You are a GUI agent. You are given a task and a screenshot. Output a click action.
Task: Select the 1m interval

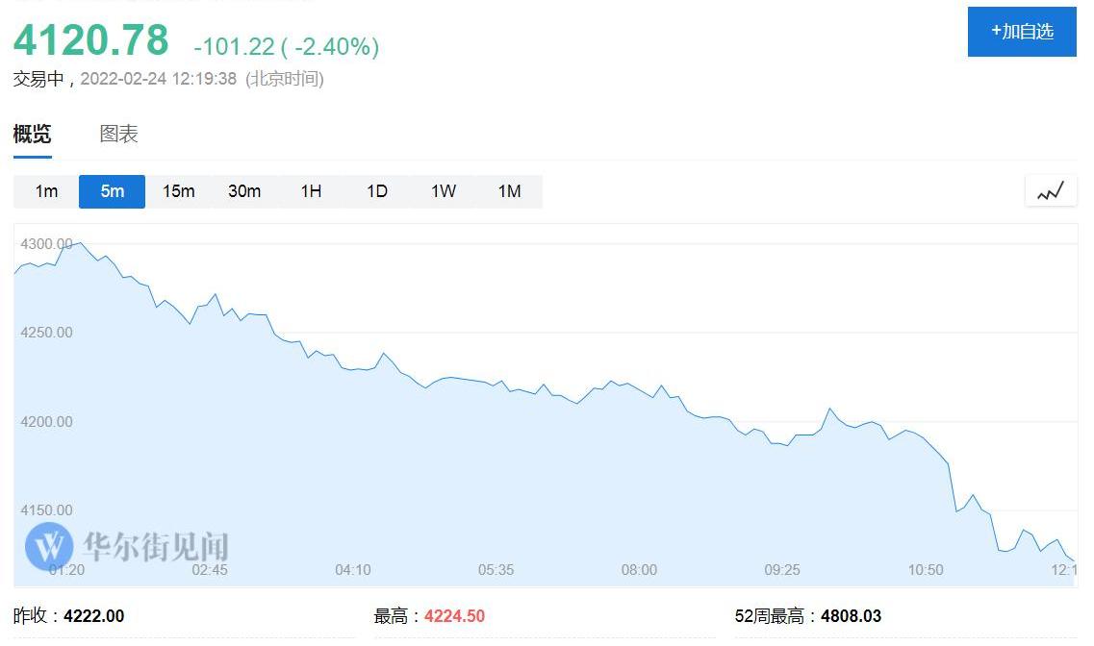[x=46, y=191]
